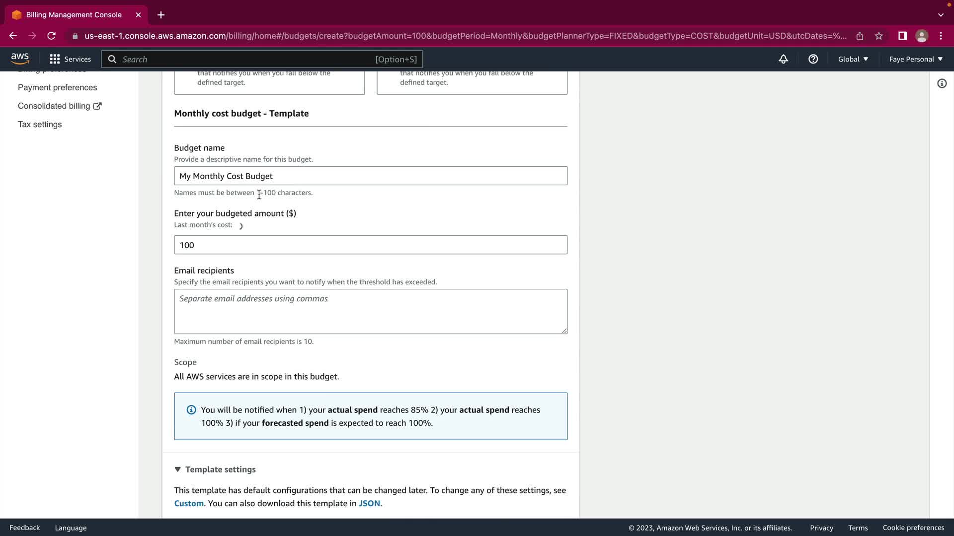Click into the Budget name field
The height and width of the screenshot is (536, 954).
pos(370,176)
